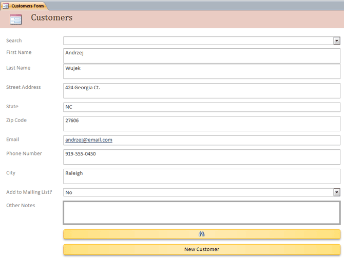
Task: Expand the Add to Mailing List dropdown arrow
Action: click(x=336, y=192)
